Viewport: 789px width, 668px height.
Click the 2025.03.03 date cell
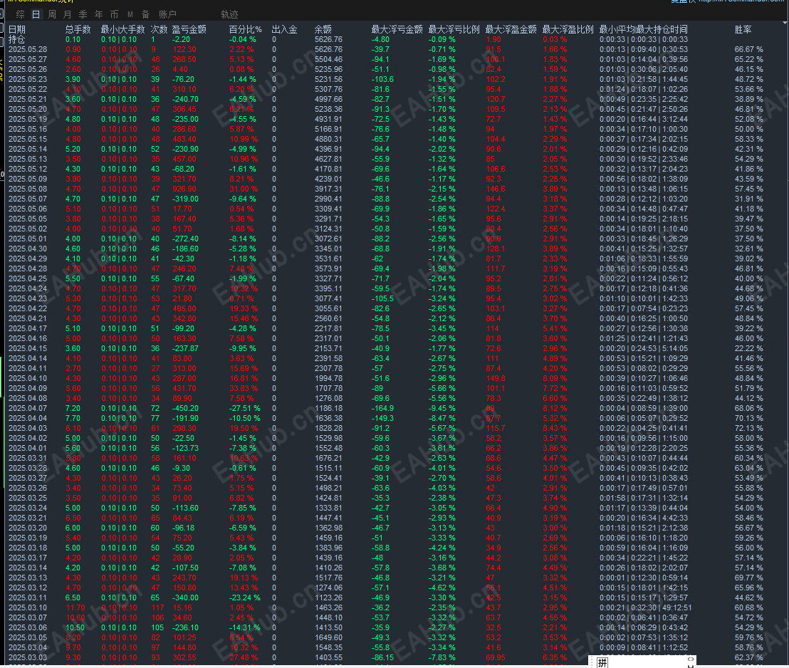(x=28, y=657)
